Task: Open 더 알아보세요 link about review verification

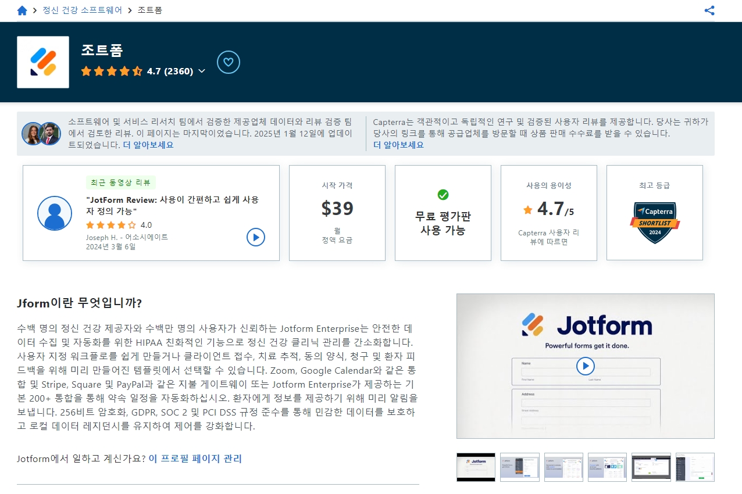Action: point(148,145)
